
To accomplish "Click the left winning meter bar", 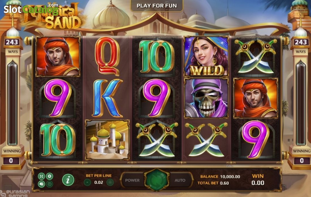I will [12, 103].
